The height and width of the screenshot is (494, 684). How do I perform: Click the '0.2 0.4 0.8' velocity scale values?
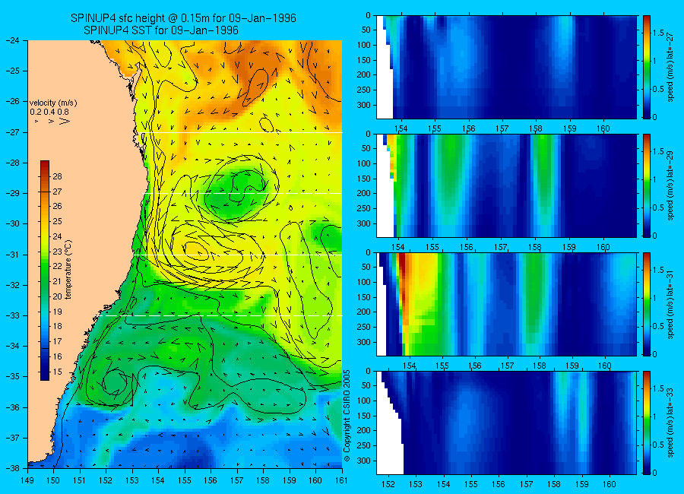click(x=49, y=112)
